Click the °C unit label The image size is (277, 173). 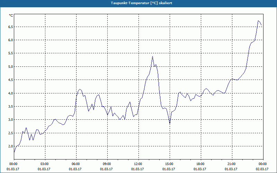tap(11, 16)
